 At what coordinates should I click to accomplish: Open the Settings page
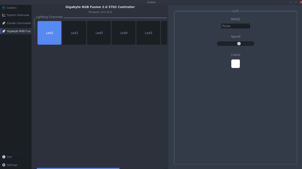click(x=16, y=165)
